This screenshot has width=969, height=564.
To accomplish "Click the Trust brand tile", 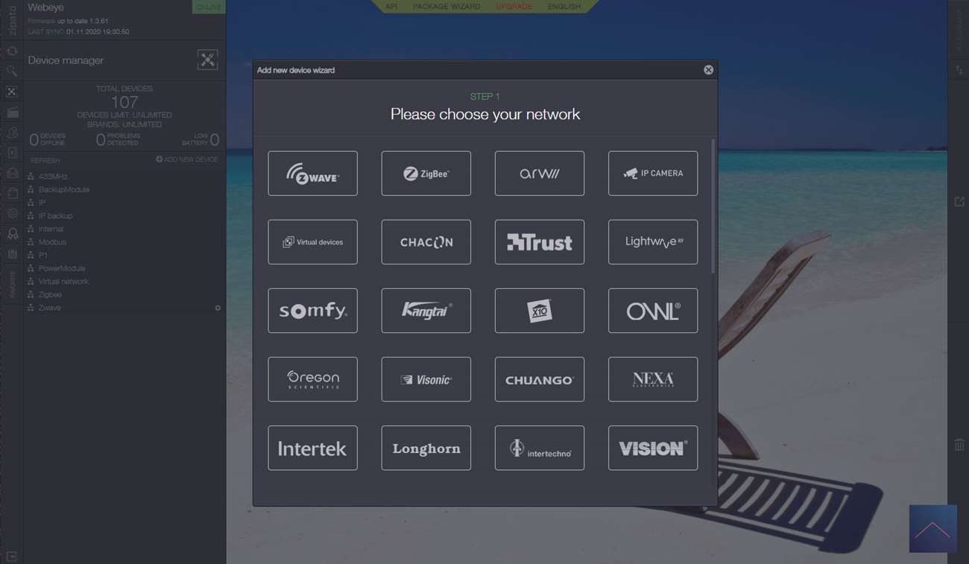I will 539,242.
